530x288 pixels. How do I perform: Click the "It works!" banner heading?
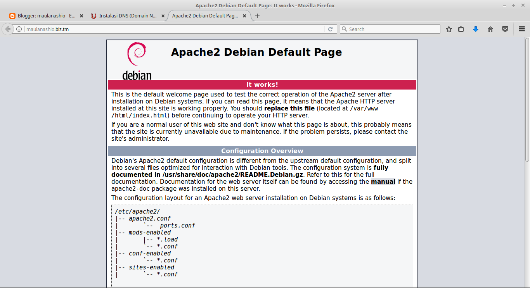coord(262,85)
